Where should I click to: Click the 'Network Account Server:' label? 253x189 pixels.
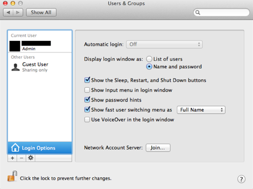point(113,148)
